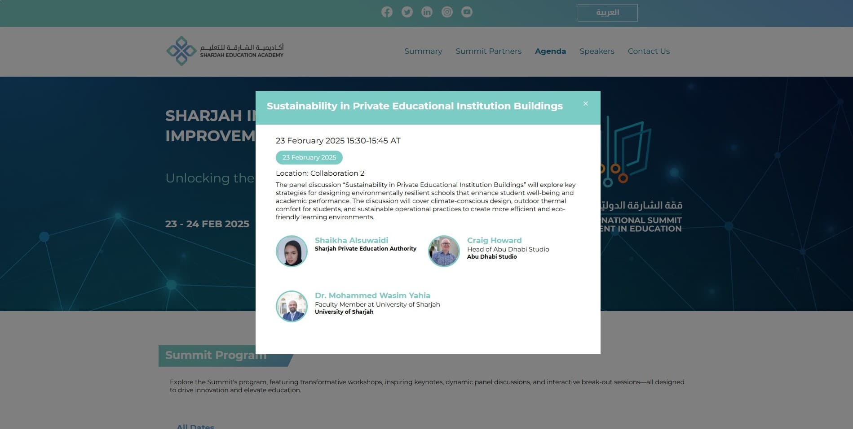853x429 pixels.
Task: Open Dr. Mohammed Wasim Yahia's profile
Action: 372,295
